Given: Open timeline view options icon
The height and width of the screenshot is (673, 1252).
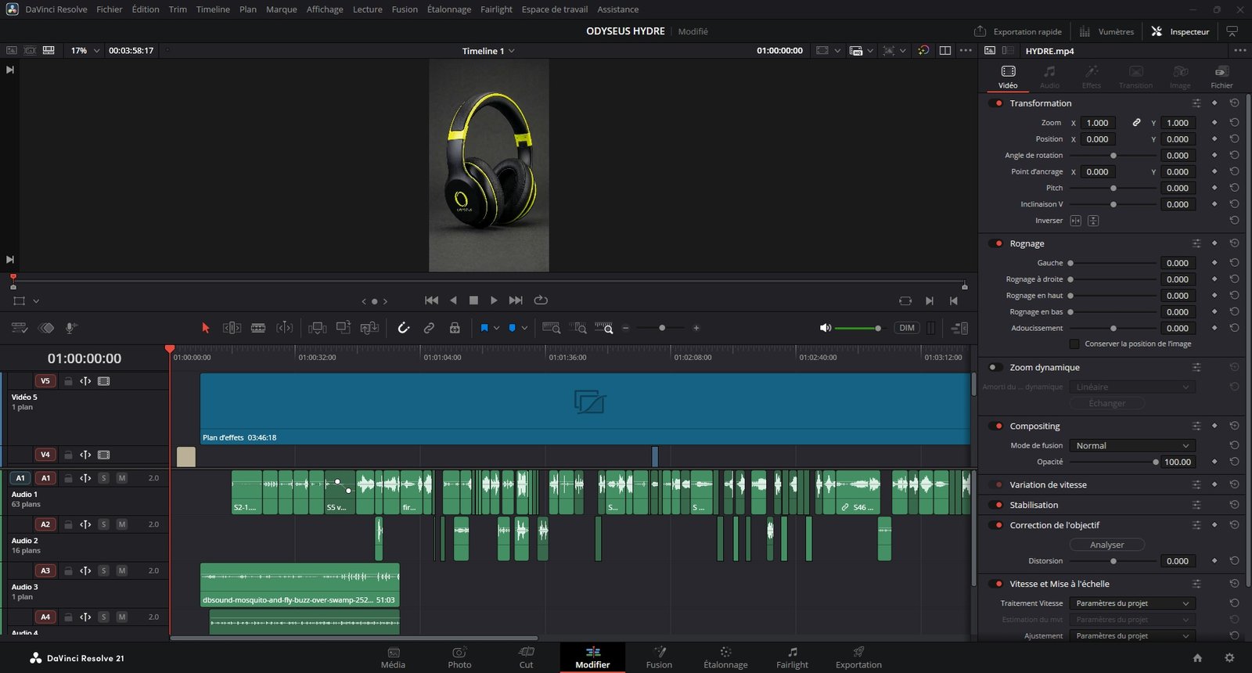Looking at the screenshot, I should pyautogui.click(x=20, y=328).
